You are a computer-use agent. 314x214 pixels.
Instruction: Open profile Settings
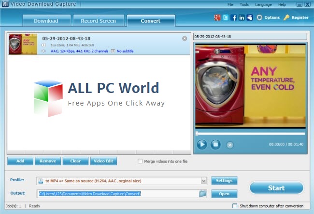click(x=224, y=181)
